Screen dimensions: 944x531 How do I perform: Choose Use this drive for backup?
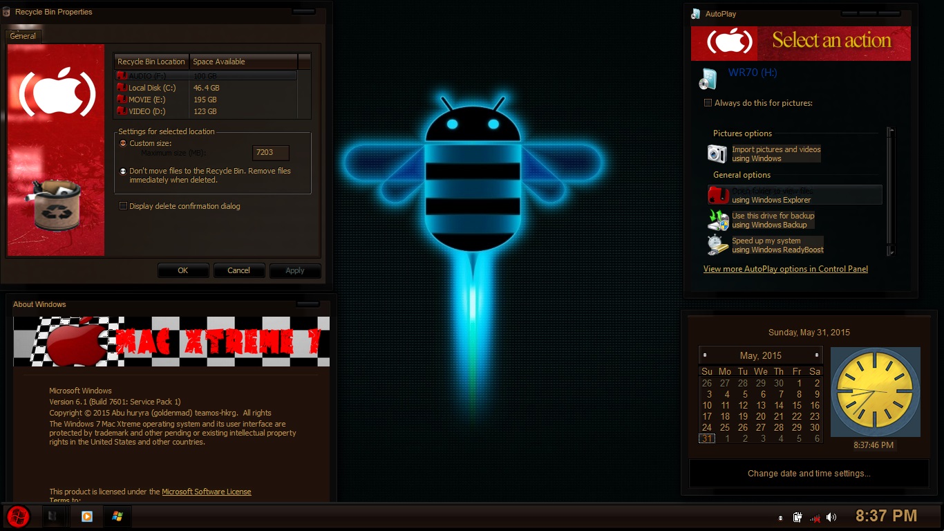773,220
